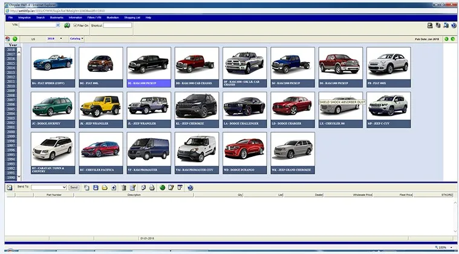
Task: Click the year list scroll up arrow
Action: pos(19,52)
